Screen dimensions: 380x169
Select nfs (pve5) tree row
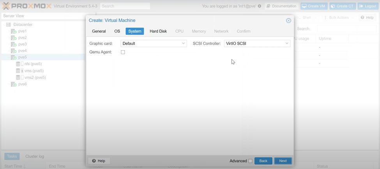pyautogui.click(x=44, y=64)
